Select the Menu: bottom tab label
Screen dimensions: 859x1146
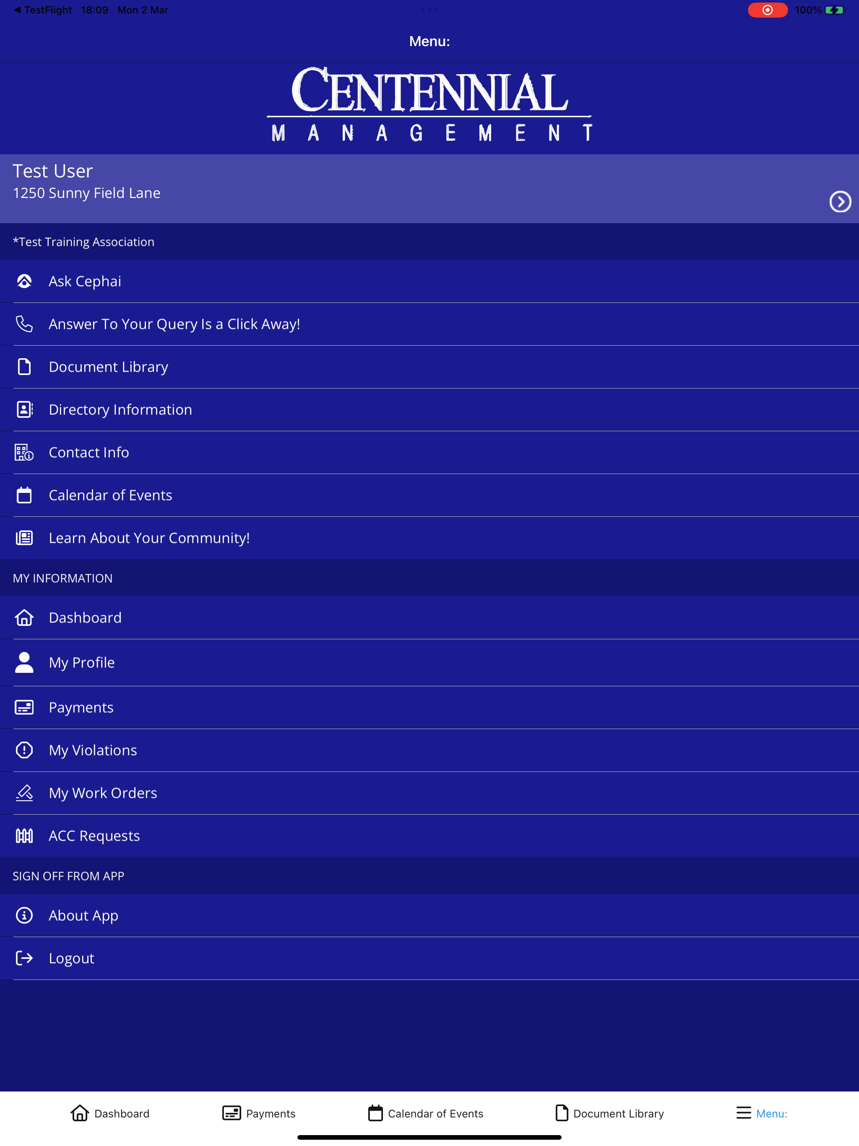coord(771,1113)
